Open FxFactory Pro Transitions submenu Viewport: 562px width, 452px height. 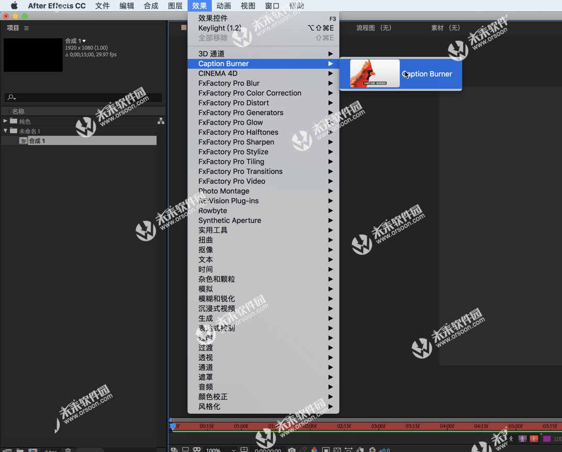[x=263, y=171]
